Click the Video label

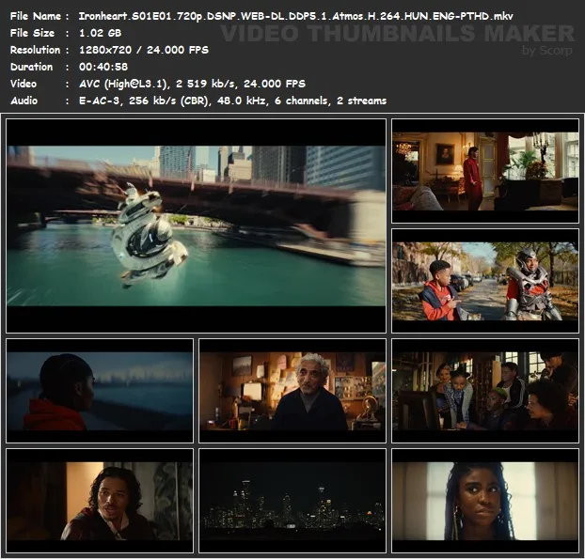coord(24,84)
